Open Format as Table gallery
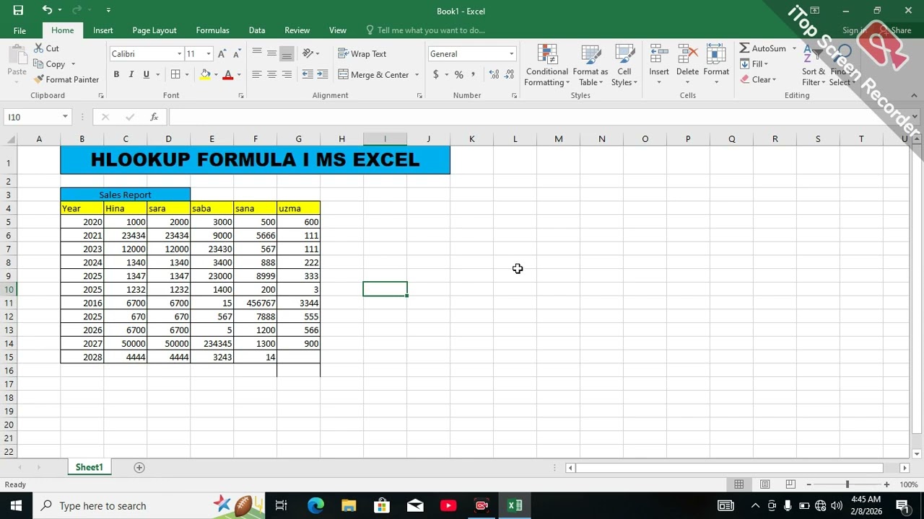The width and height of the screenshot is (924, 519). click(x=590, y=66)
